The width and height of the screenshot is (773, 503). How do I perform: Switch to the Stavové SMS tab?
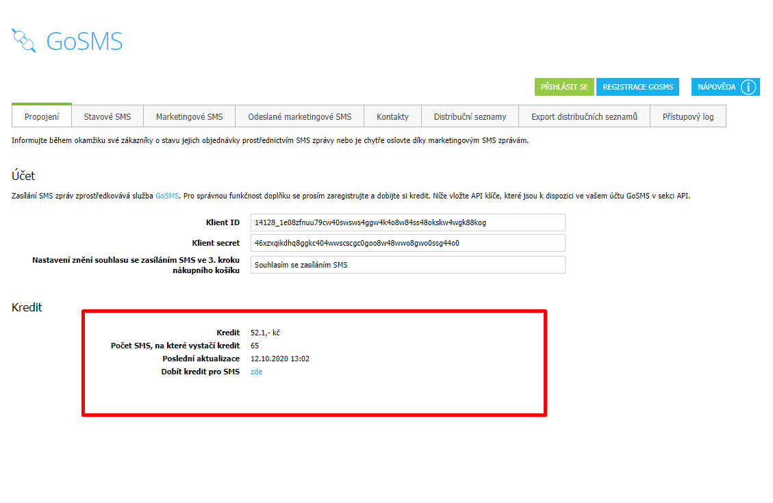click(107, 116)
